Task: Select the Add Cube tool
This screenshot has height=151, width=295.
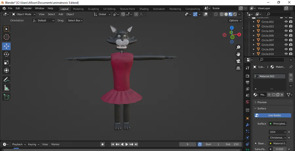Action: (7, 97)
